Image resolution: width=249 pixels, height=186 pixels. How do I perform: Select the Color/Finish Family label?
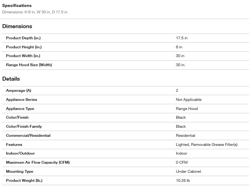[24, 127]
